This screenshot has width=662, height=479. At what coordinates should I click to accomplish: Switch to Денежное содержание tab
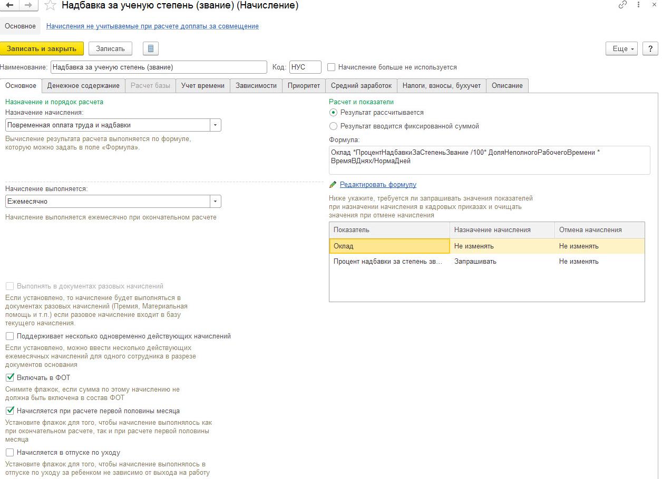[x=83, y=85]
